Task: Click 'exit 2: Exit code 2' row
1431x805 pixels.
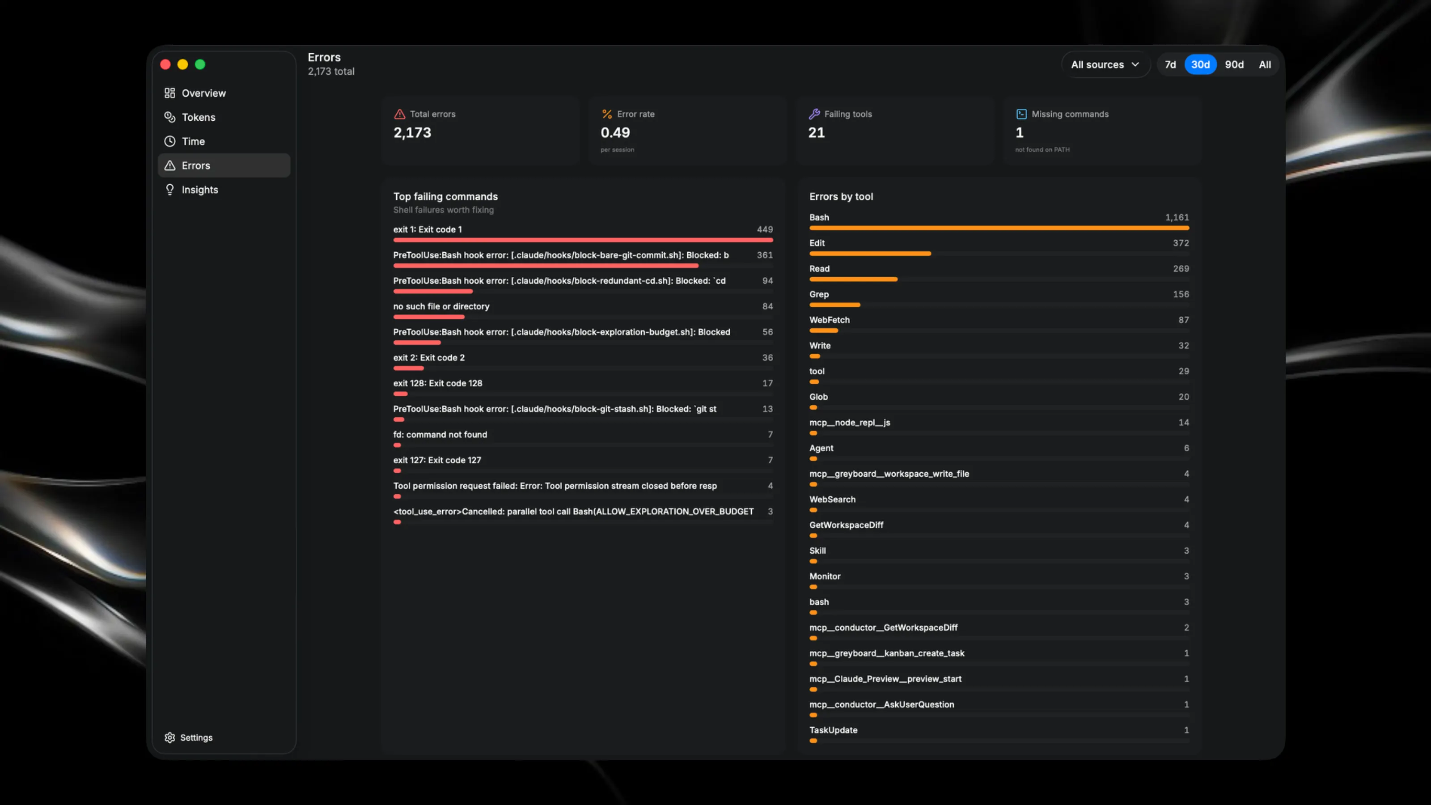Action: pos(583,362)
